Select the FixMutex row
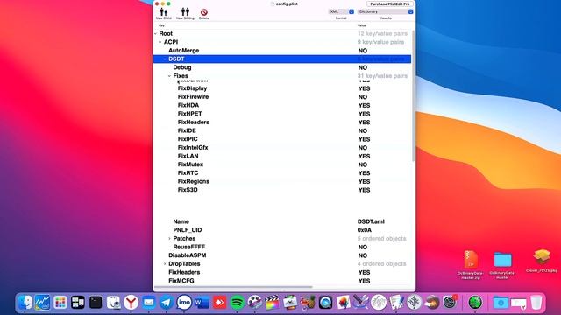This screenshot has width=561, height=315. 282,164
